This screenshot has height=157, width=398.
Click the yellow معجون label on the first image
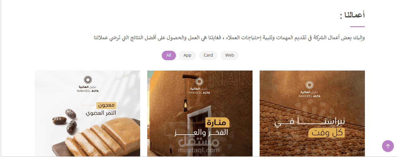click(106, 105)
